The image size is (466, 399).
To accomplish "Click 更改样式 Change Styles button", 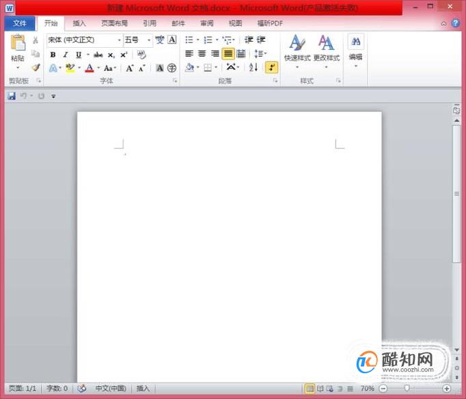I will pos(327,51).
